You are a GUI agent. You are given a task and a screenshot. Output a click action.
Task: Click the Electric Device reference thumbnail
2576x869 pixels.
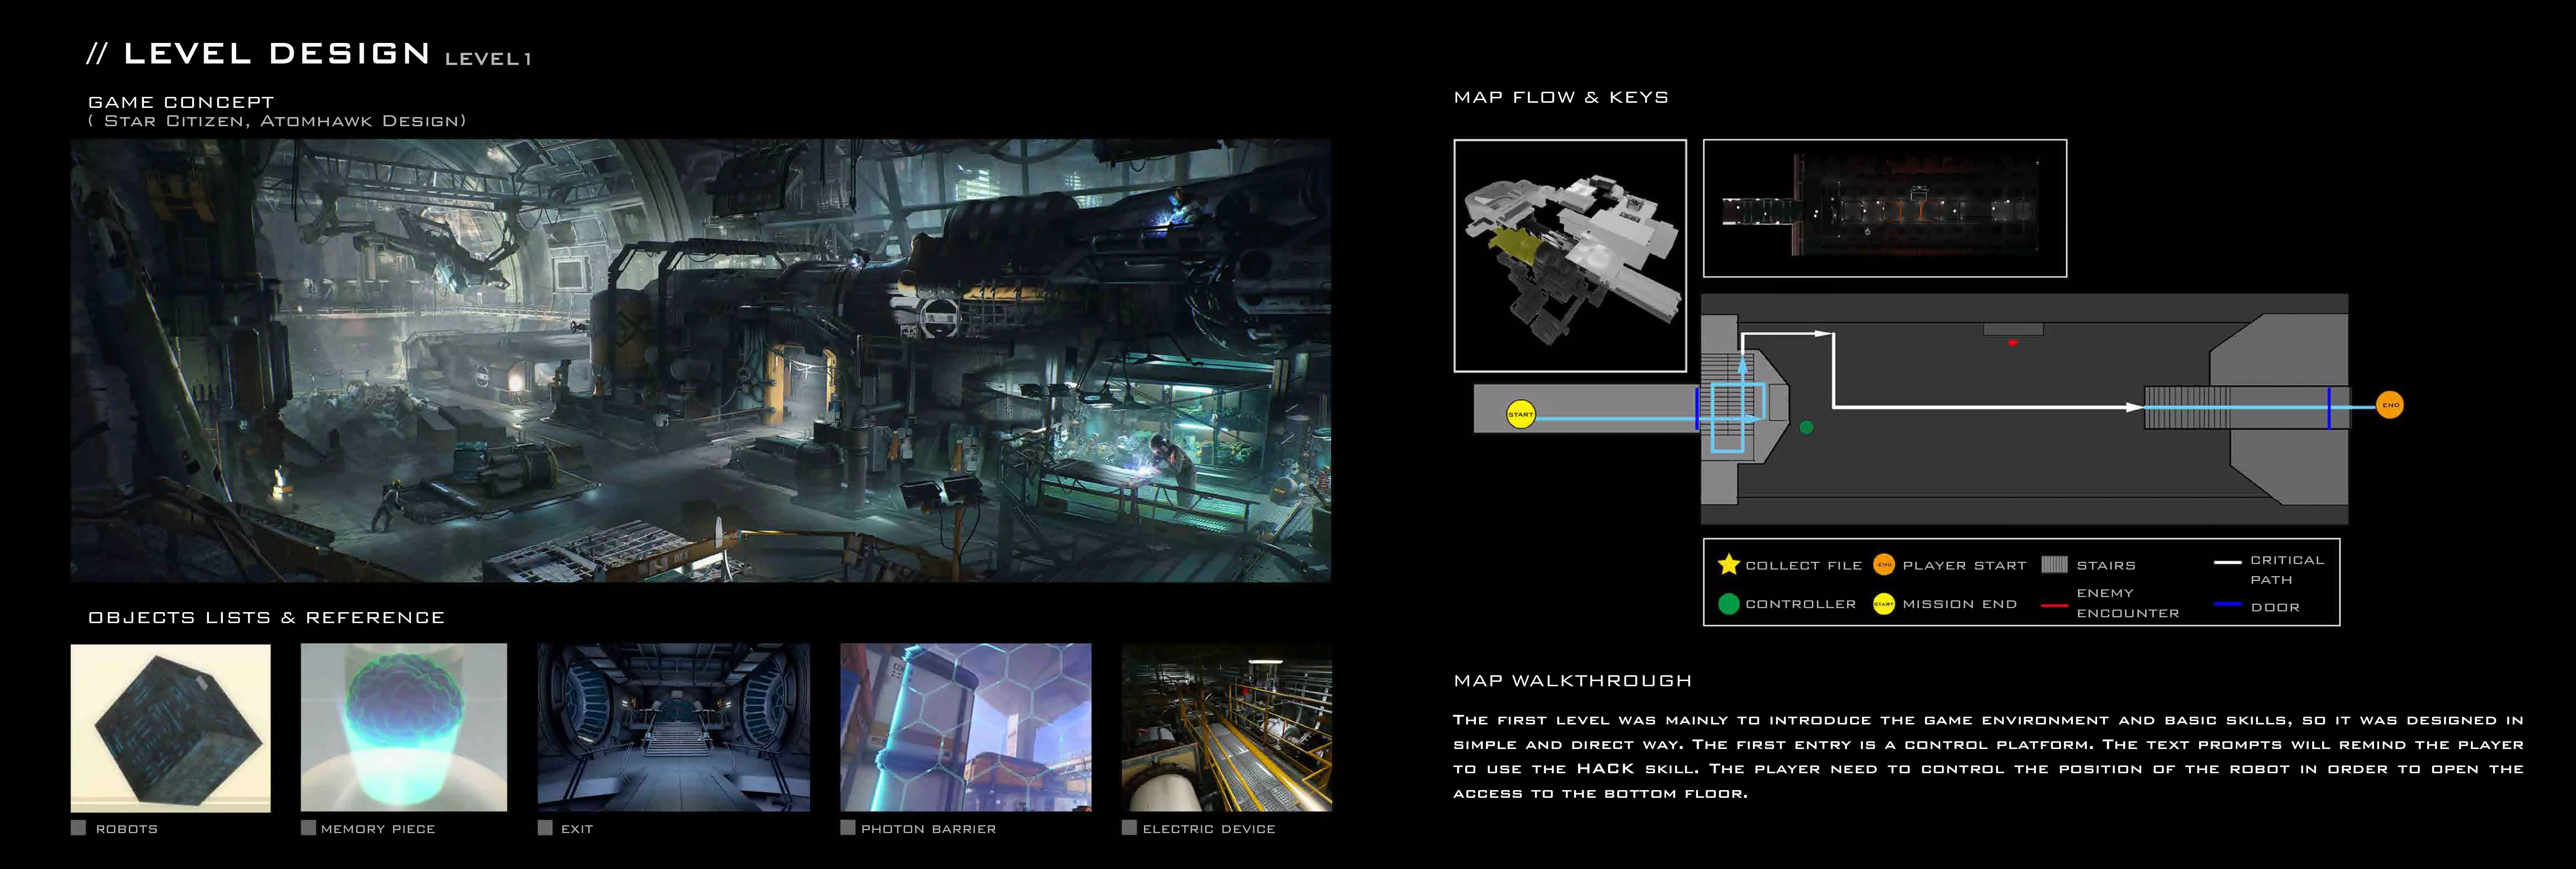1226,727
